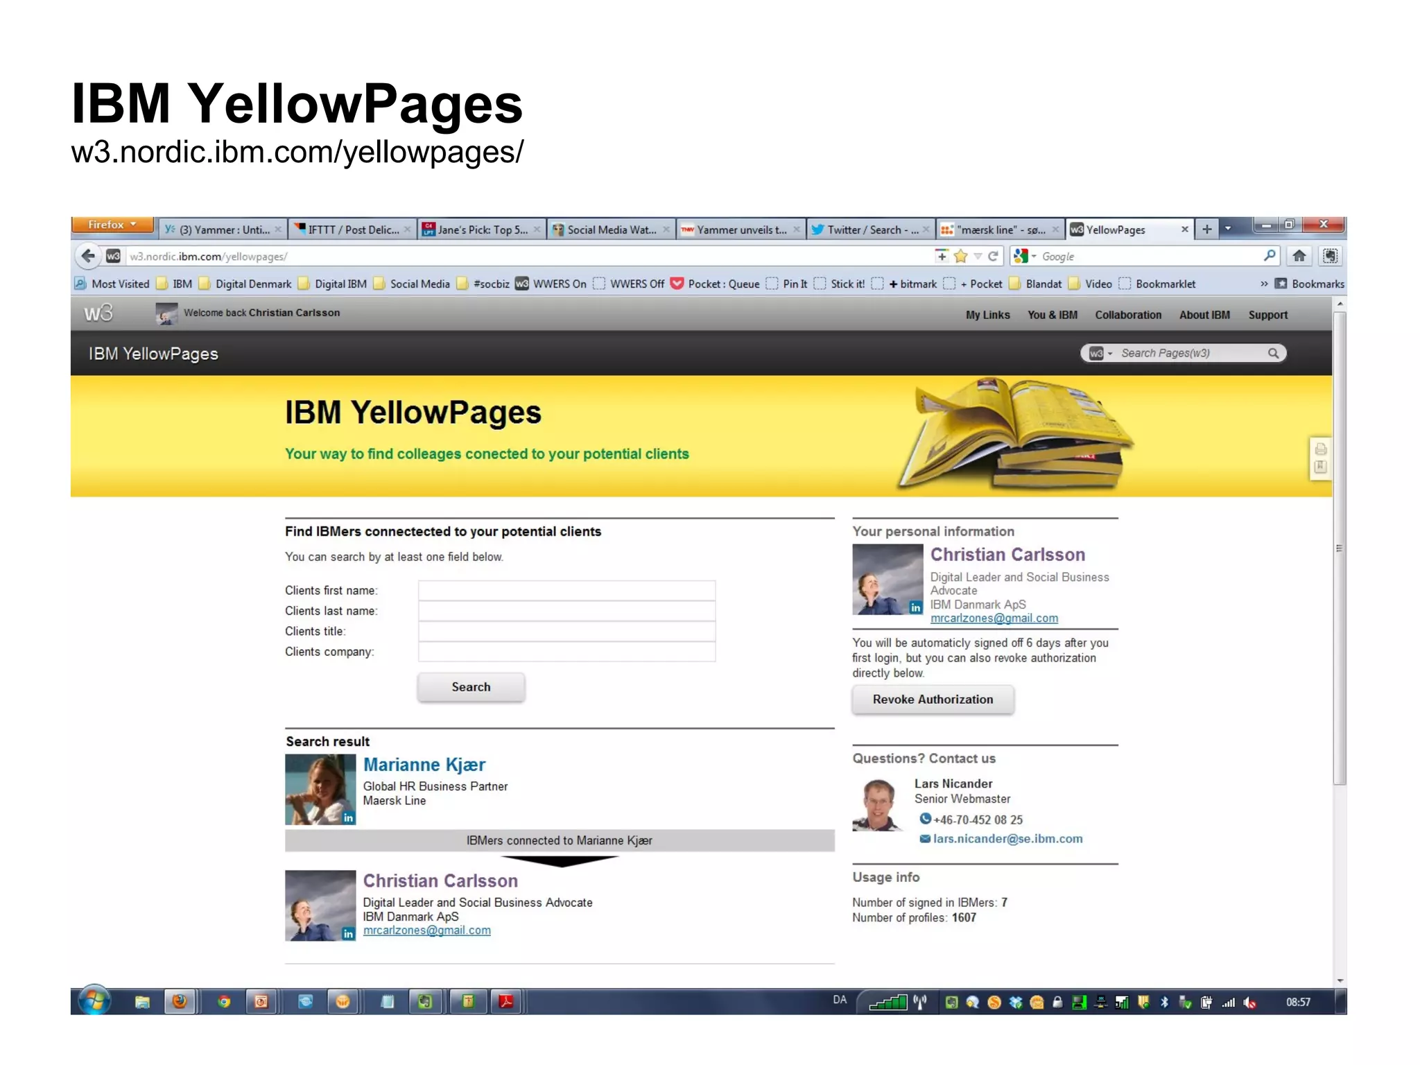Open the Firefox menu dropdown
This screenshot has height=1065, width=1420.
(112, 225)
